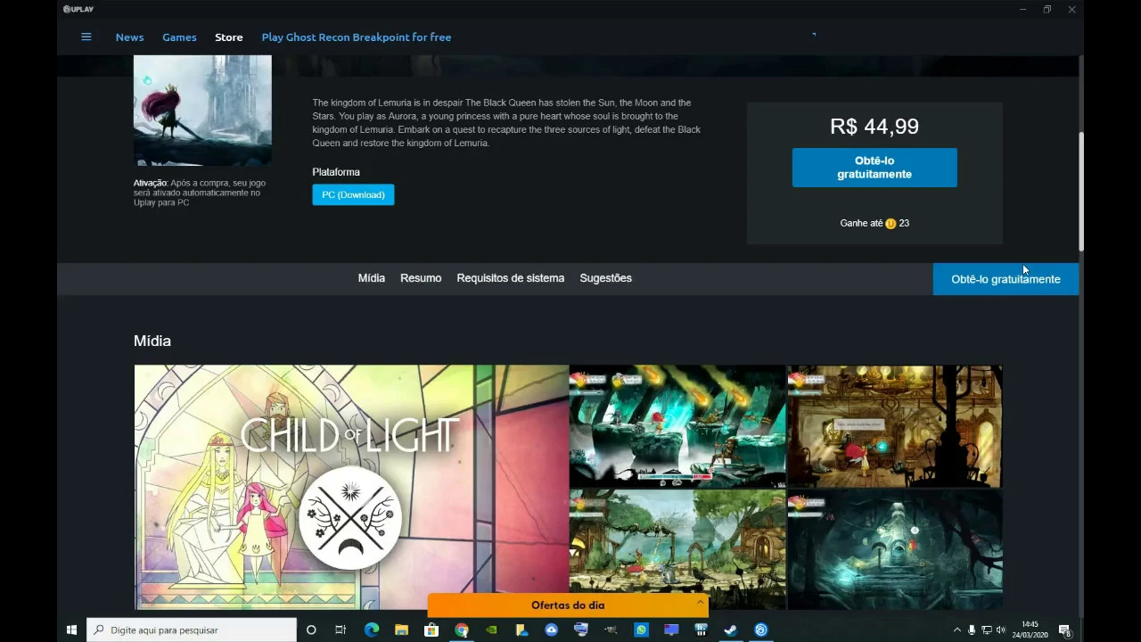Open the Windows Start menu

click(x=71, y=630)
